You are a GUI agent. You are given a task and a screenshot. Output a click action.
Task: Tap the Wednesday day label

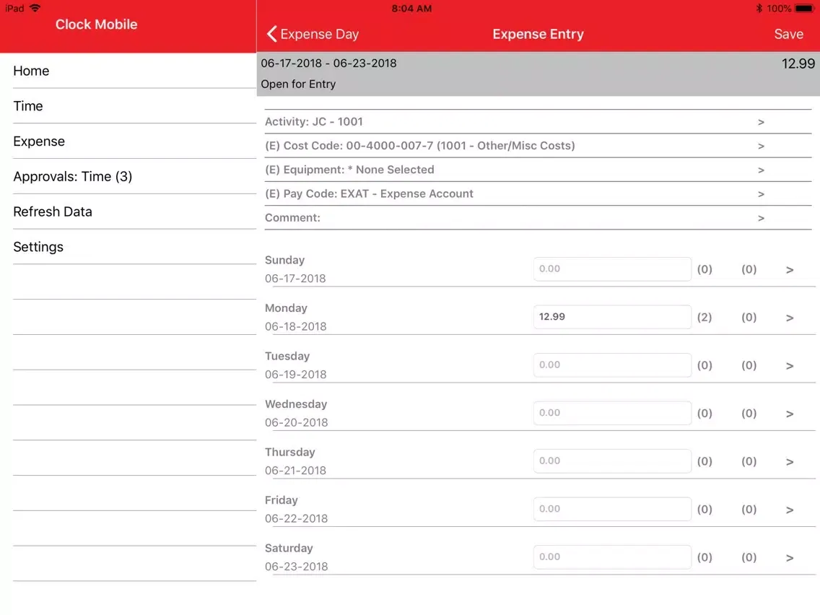pos(295,404)
